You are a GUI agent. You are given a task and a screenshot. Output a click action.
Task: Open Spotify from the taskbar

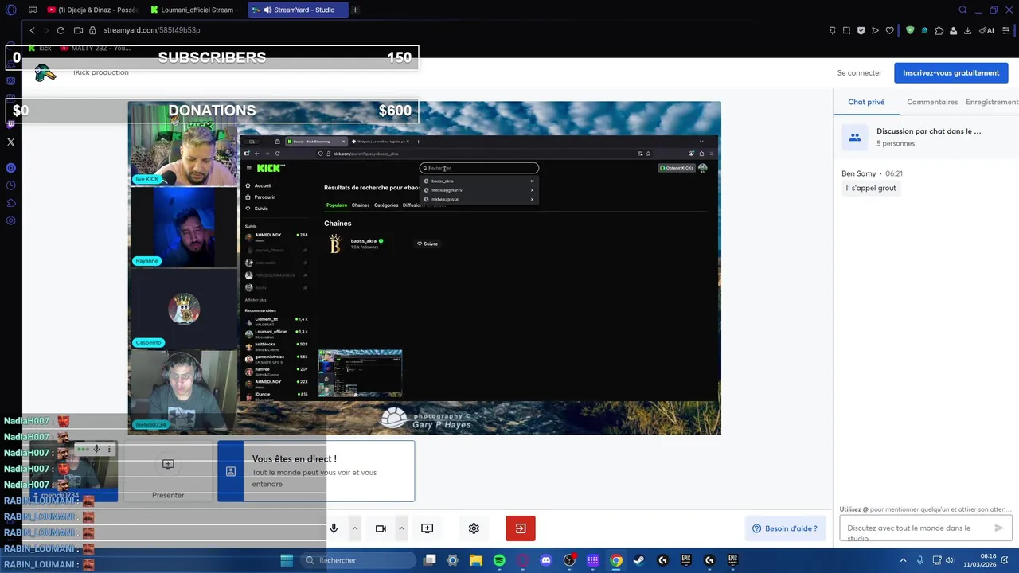499,560
